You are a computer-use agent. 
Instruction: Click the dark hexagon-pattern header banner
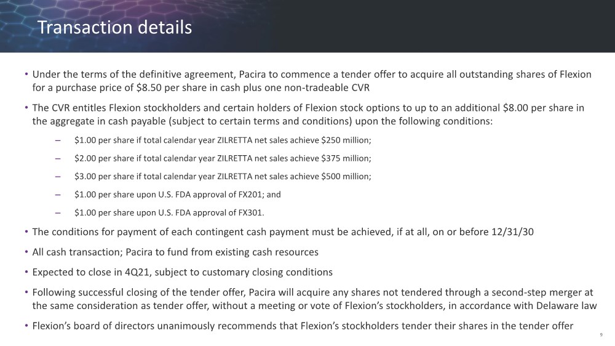coord(400,26)
